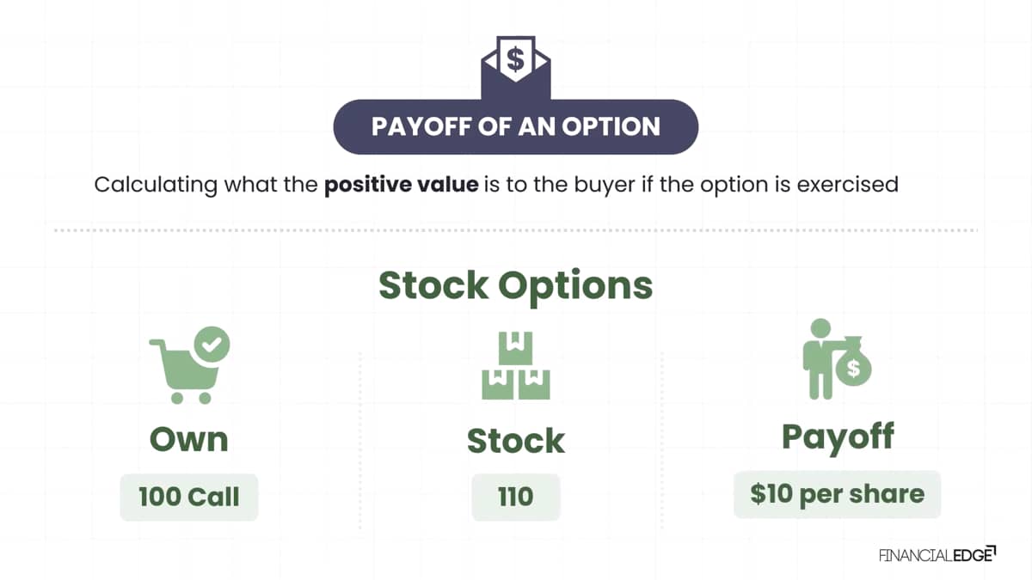Click the person holding money bag icon
Viewport: 1032px width, 580px height.
[x=837, y=359]
